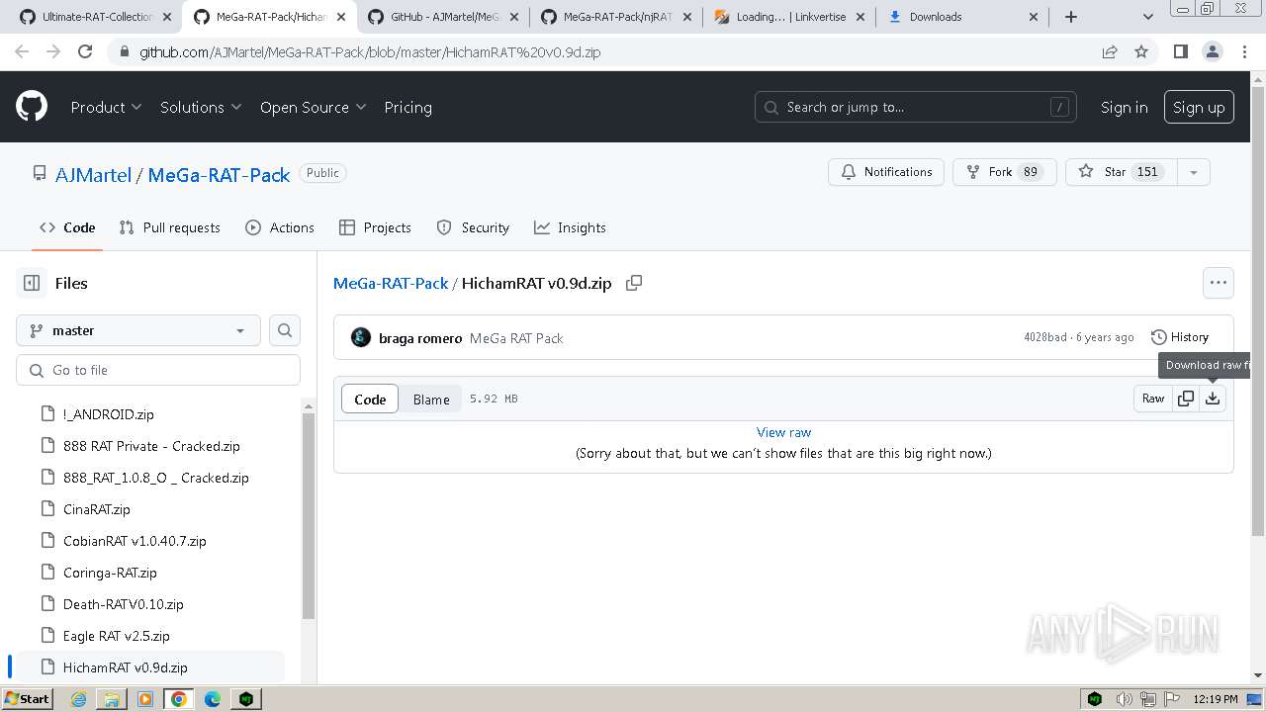Collapse the Files side panel icon

pyautogui.click(x=32, y=283)
